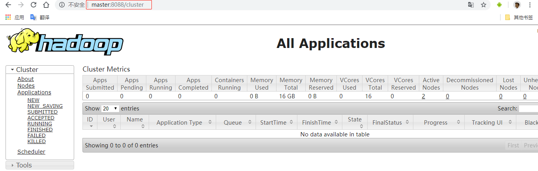Click the Cluster Metrics heading
The image size is (538, 171).
tap(106, 69)
